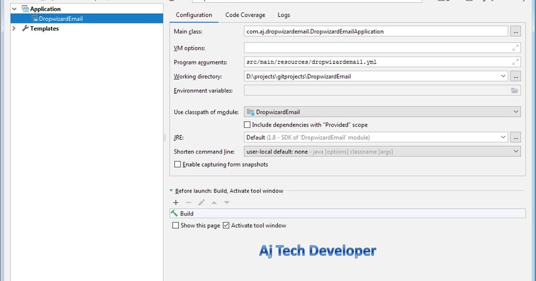Open Program arguments expand editor icon
Screen dimensions: 536x281
tap(516, 62)
